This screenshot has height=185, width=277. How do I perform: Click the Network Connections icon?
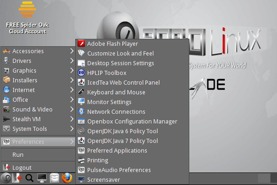coord(81,111)
